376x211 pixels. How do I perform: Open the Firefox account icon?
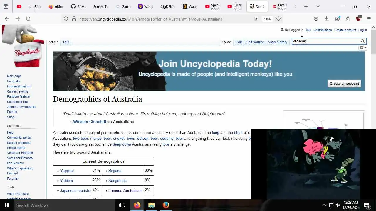[x=337, y=19]
